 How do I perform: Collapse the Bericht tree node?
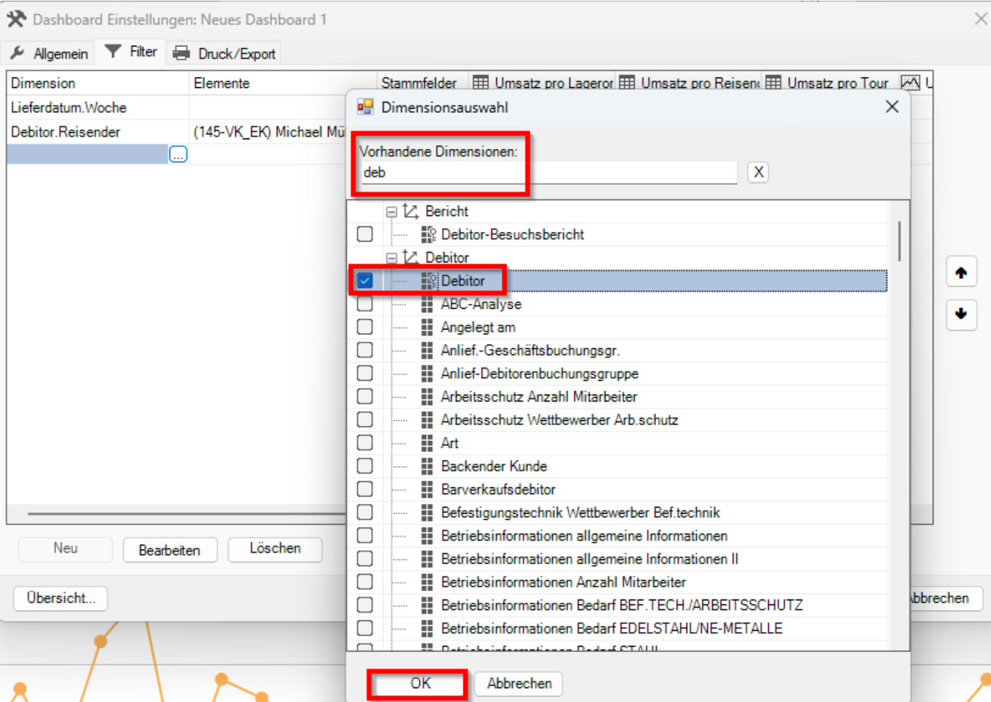pos(392,212)
